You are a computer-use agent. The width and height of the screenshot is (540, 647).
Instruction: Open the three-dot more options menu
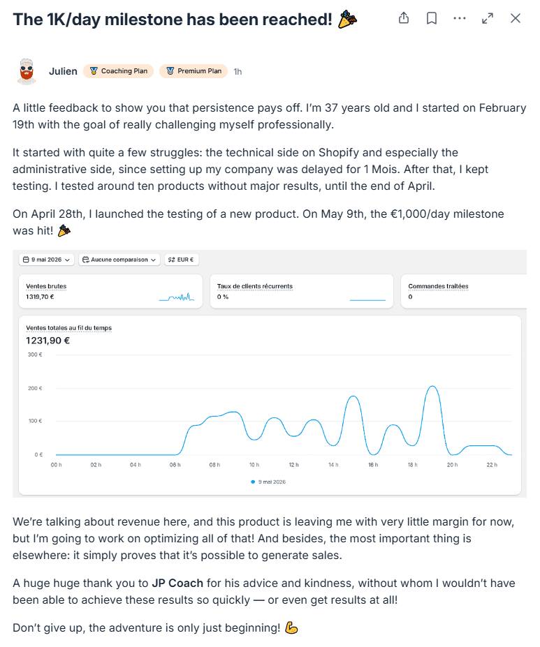460,18
